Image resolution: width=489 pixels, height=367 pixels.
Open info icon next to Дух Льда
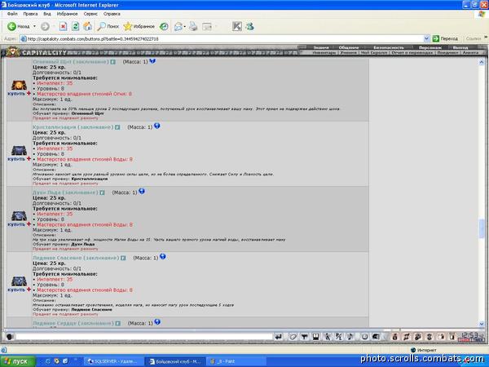102,192
